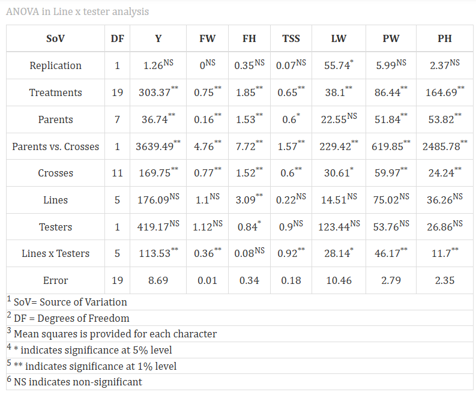This screenshot has height=395, width=476.
Task: Click the TSS column header
Action: click(x=291, y=38)
